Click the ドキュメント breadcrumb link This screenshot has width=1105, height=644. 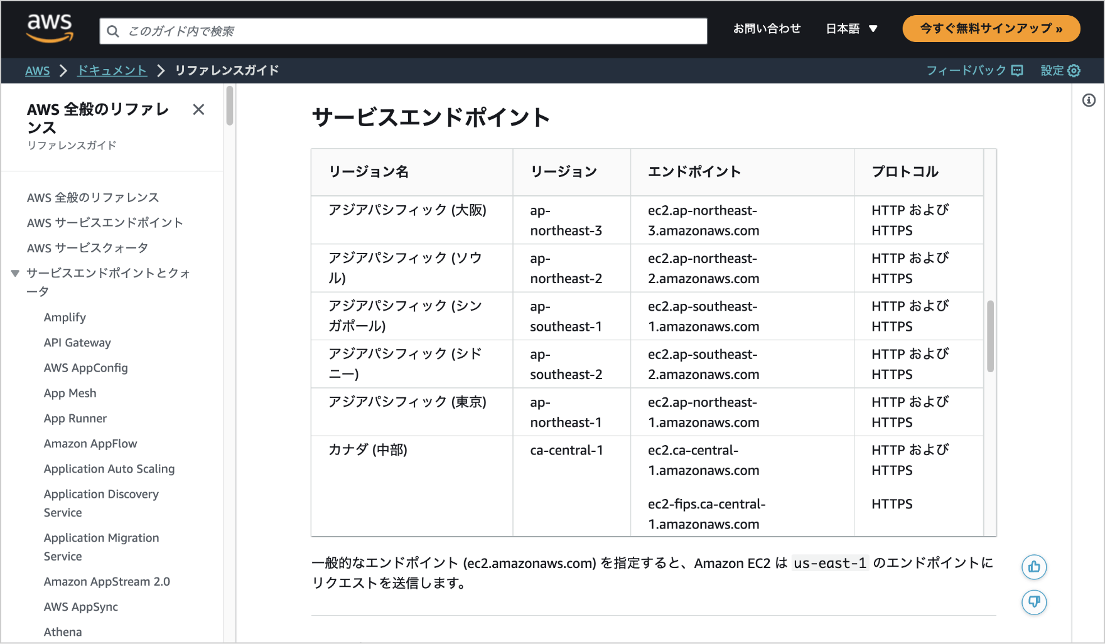click(112, 70)
